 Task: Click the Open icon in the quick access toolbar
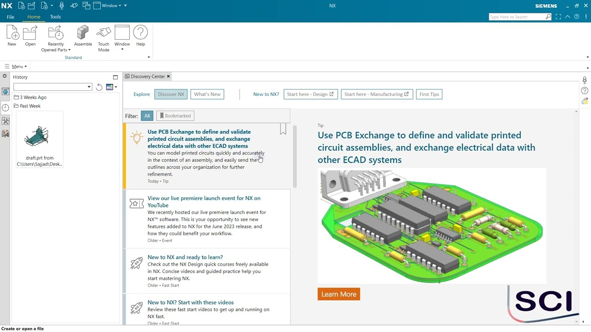click(x=31, y=6)
